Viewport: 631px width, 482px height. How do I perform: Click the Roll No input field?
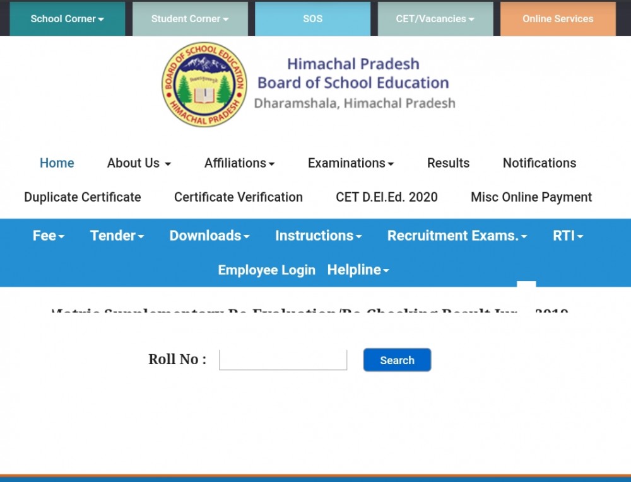click(283, 360)
